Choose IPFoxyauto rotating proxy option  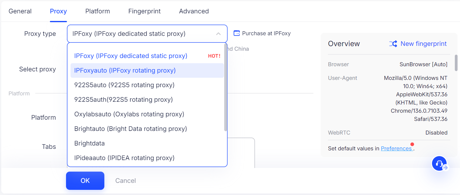pyautogui.click(x=125, y=70)
